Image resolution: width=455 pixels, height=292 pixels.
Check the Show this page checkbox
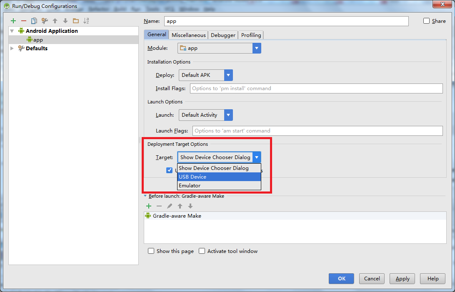[151, 251]
